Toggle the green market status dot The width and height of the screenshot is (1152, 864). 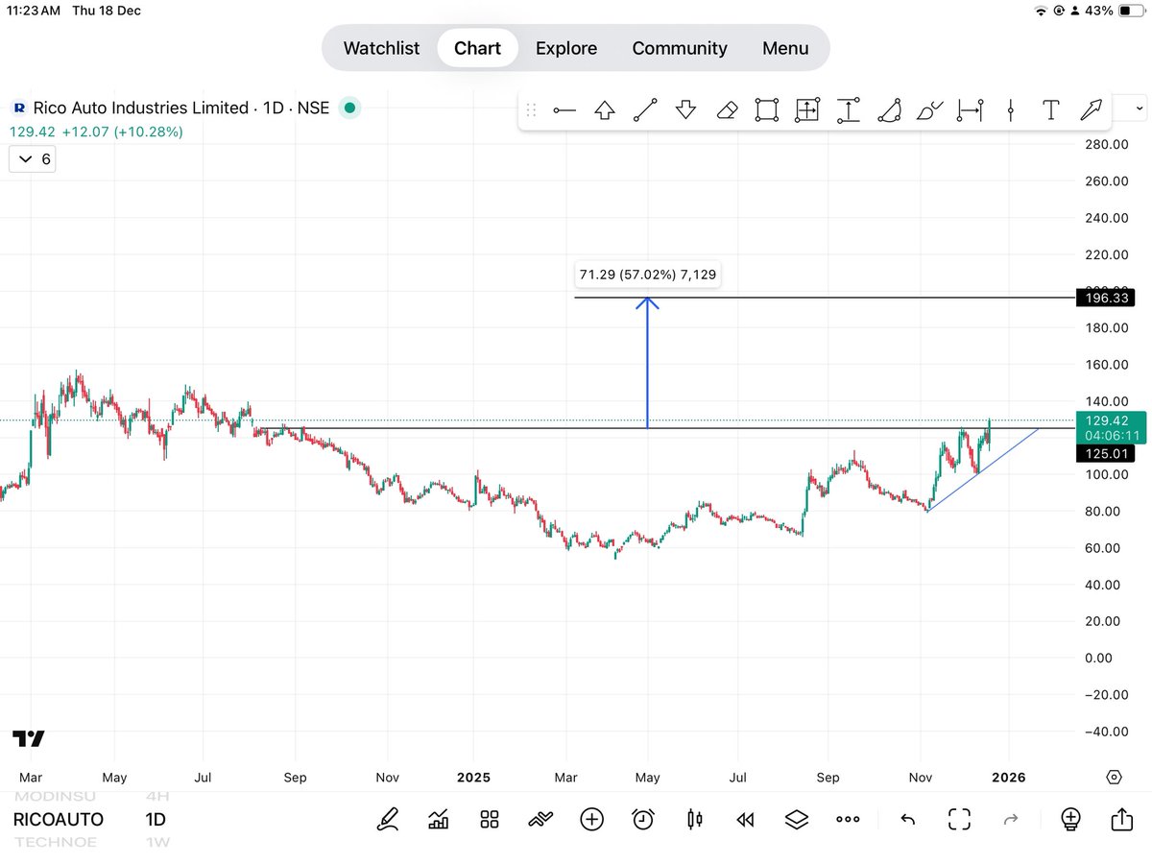349,108
